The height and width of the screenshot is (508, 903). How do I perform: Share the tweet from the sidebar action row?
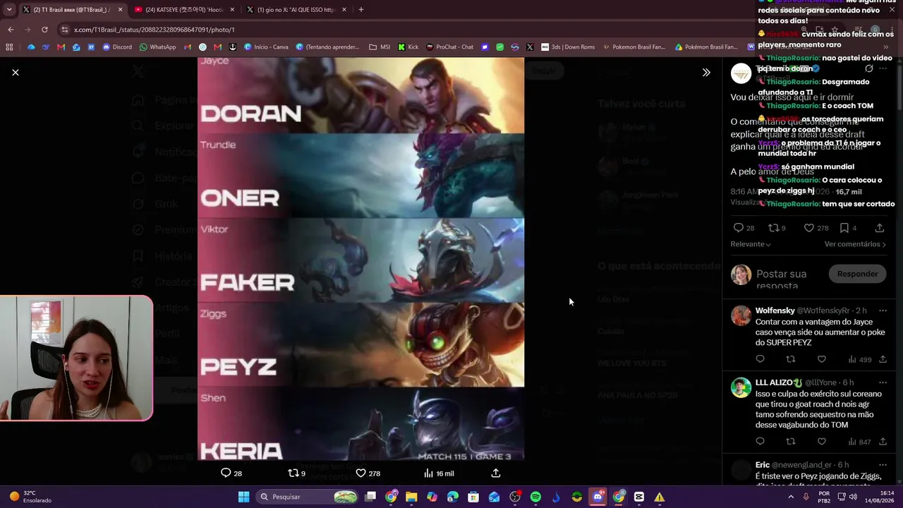879,228
